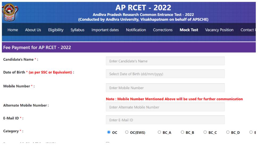Image resolution: width=258 pixels, height=145 pixels.
Task: Select the BC_A category radio button
Action: coord(159,132)
